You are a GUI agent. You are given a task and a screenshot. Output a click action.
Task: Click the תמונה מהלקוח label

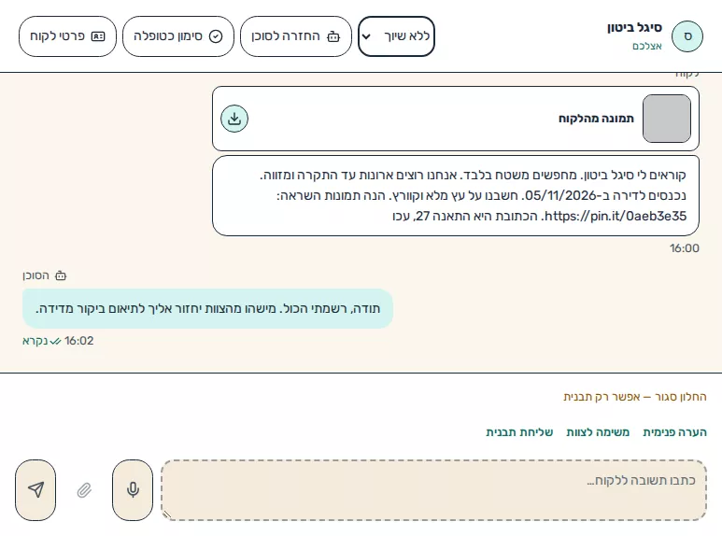596,119
